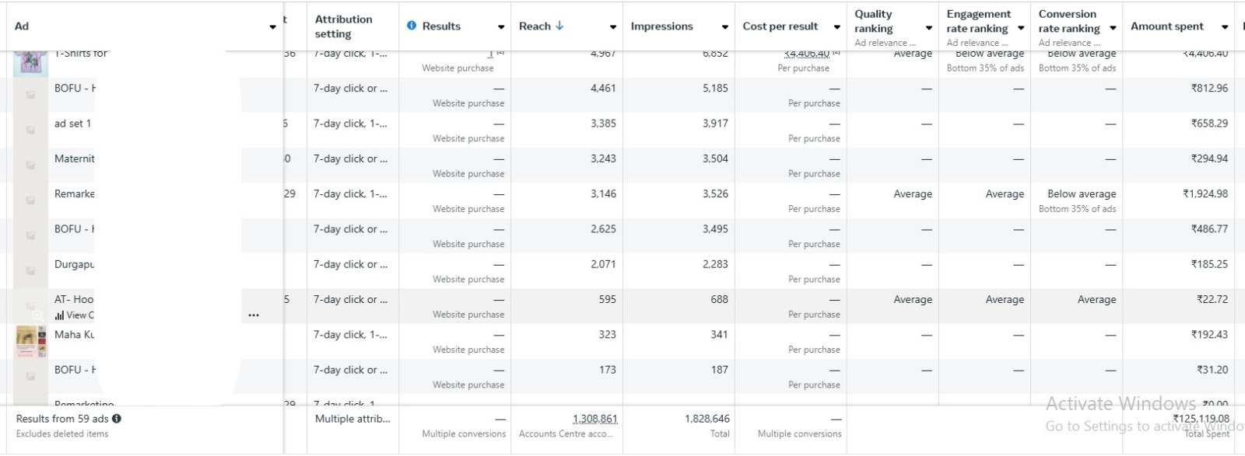Open the three-dot menu on AT- Hoo row

point(254,315)
